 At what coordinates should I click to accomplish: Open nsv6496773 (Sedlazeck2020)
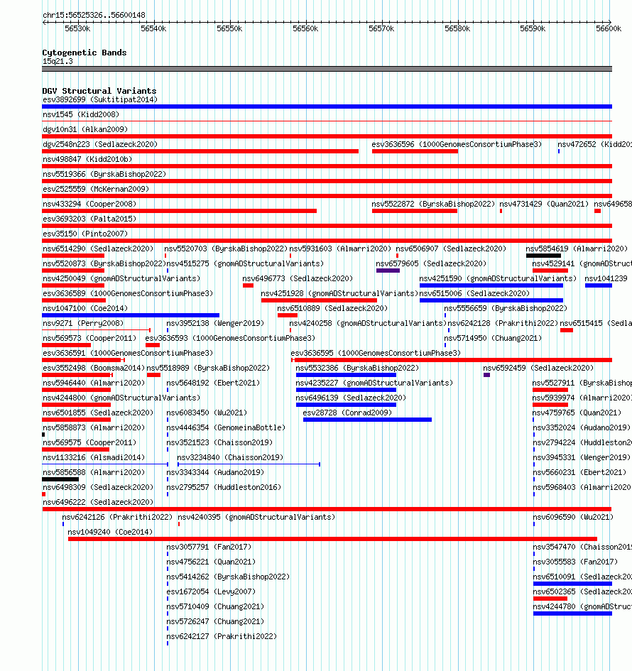point(298,279)
